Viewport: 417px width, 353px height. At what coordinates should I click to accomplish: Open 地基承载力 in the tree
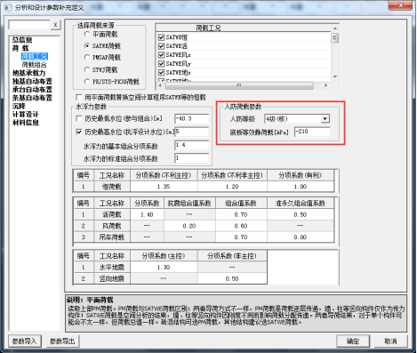[29, 73]
